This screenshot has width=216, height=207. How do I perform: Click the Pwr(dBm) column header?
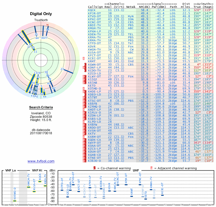(159, 7)
